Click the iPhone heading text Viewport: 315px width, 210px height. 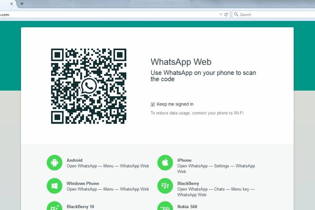[x=184, y=160]
